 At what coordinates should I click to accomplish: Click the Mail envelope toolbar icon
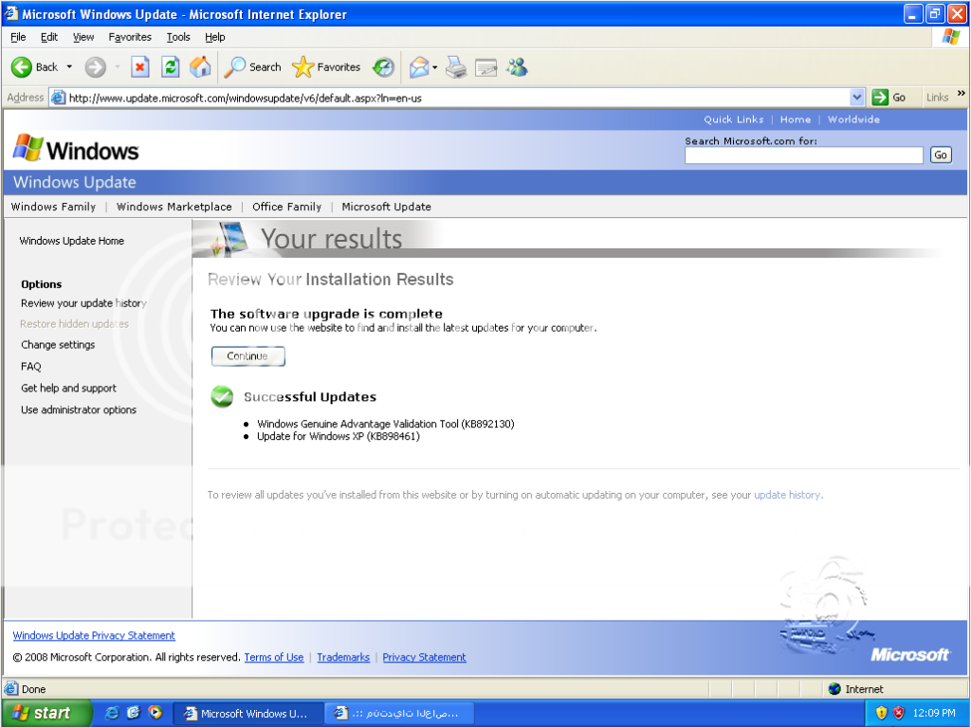(x=419, y=67)
